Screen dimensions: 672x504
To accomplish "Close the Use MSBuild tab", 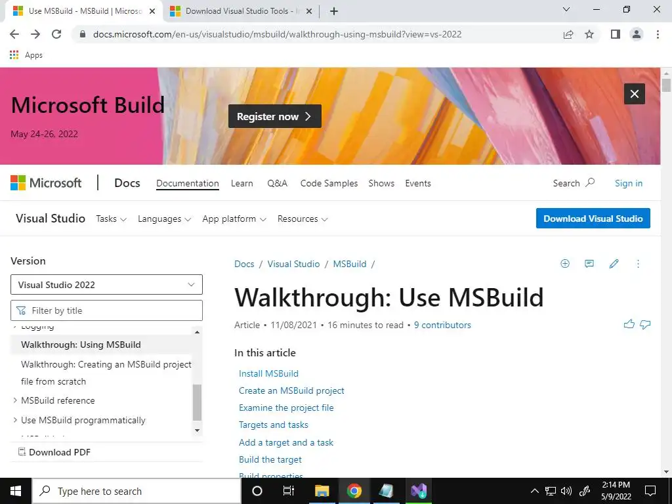I will [152, 11].
